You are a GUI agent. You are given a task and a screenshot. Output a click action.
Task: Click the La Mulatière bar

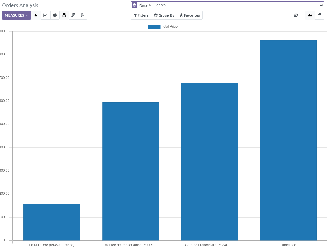coord(52,222)
